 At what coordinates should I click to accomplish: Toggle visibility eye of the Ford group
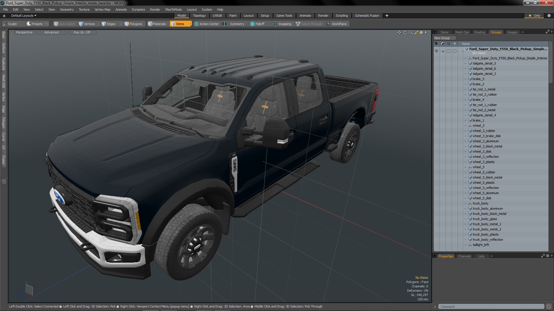[436, 51]
